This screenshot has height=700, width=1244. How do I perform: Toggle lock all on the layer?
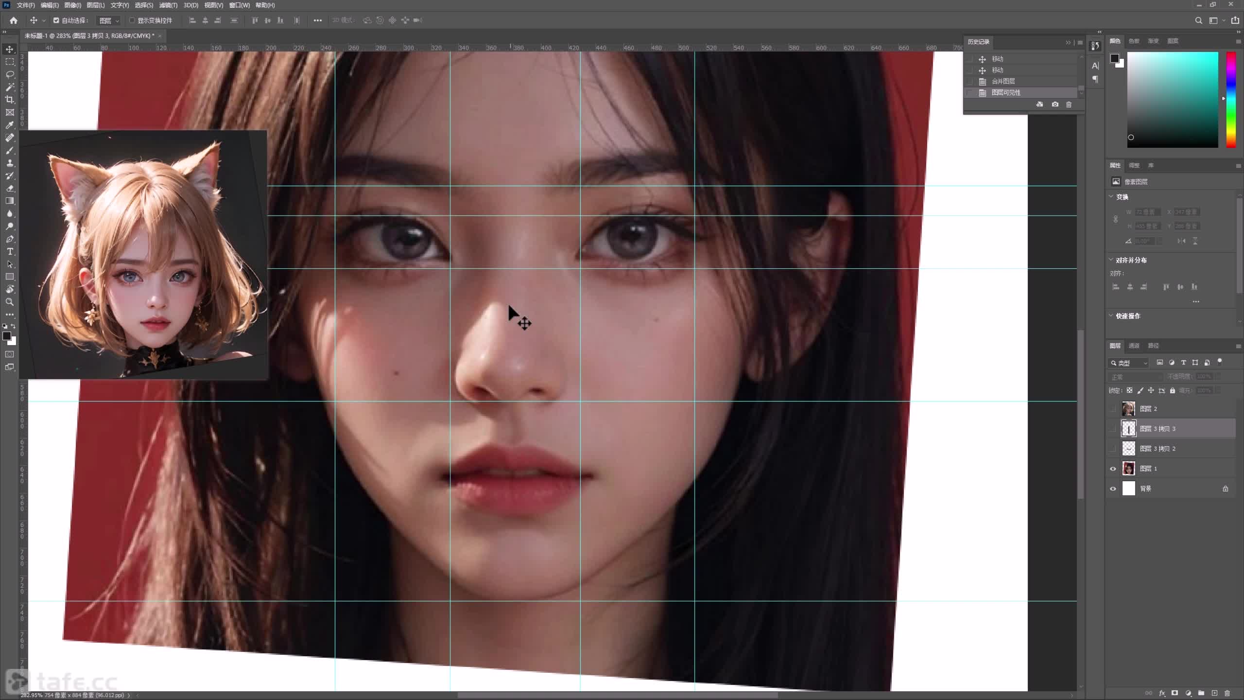click(x=1173, y=390)
